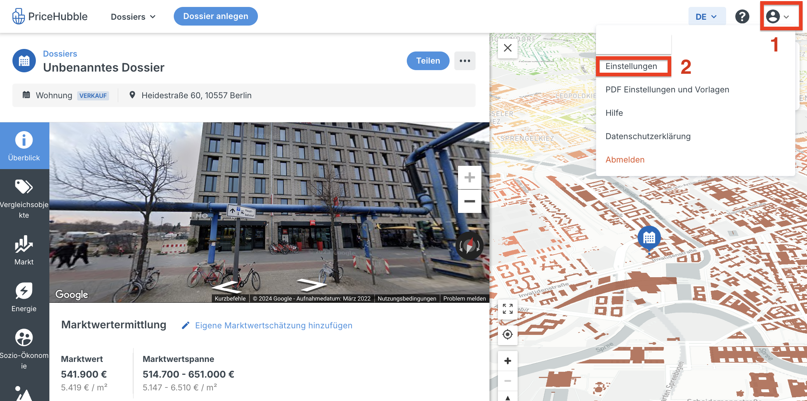Click the Kurzbefehle link
The image size is (807, 401).
pyautogui.click(x=230, y=298)
